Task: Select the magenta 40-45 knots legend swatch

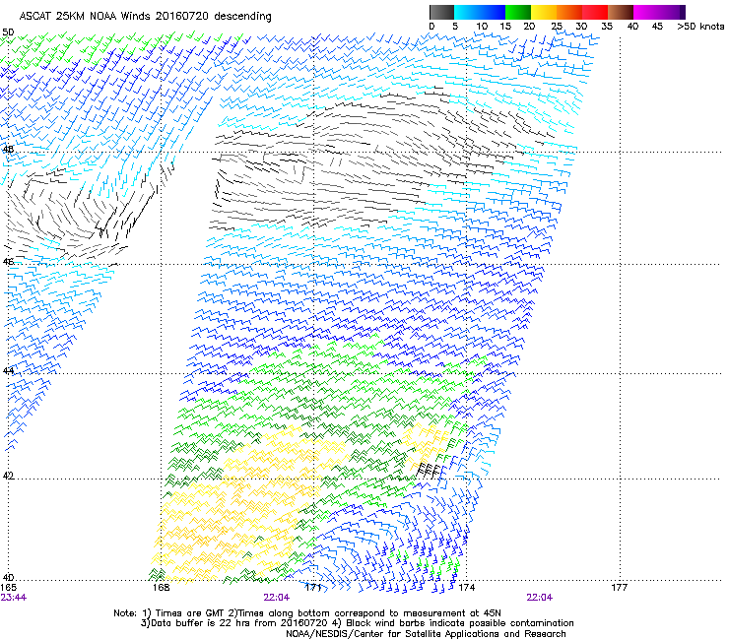Action: point(646,12)
